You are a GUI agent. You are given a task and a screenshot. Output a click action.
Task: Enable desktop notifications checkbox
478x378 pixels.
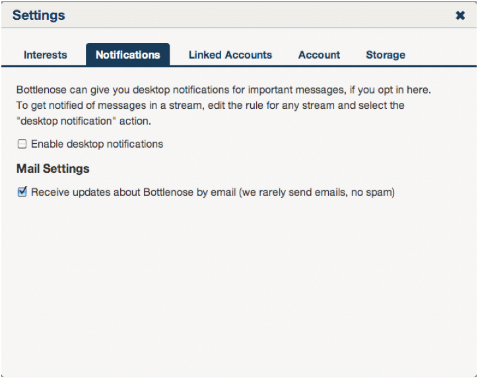pyautogui.click(x=22, y=144)
